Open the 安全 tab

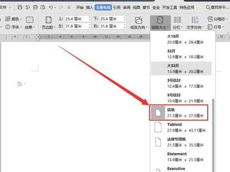(x=156, y=7)
